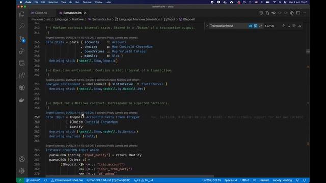
Task: Toggle Find in Selection option
Action: tap(294, 26)
